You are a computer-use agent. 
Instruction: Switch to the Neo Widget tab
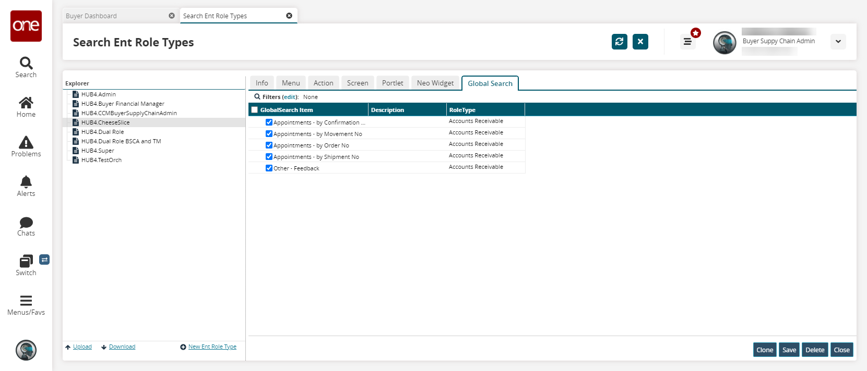(x=435, y=83)
